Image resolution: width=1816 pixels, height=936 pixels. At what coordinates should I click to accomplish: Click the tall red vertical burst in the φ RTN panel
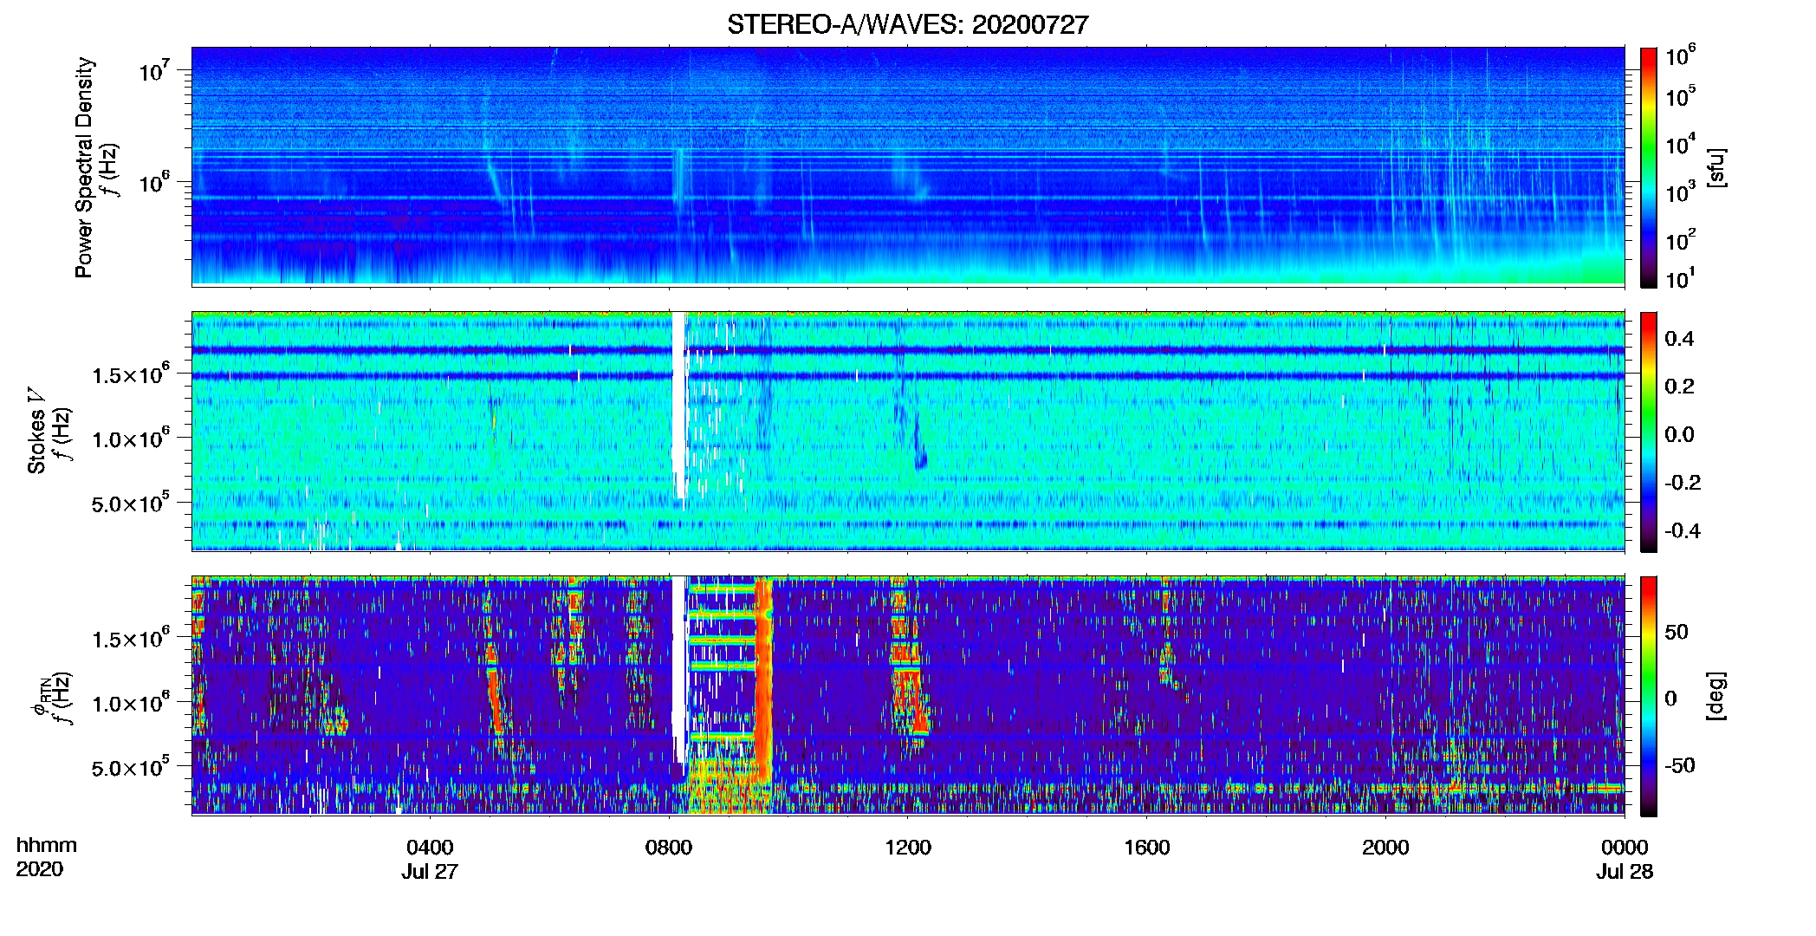pos(763,680)
